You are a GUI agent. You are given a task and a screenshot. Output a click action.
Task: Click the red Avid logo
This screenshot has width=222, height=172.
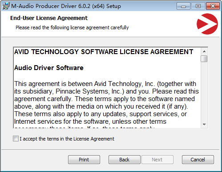pyautogui.click(x=207, y=24)
